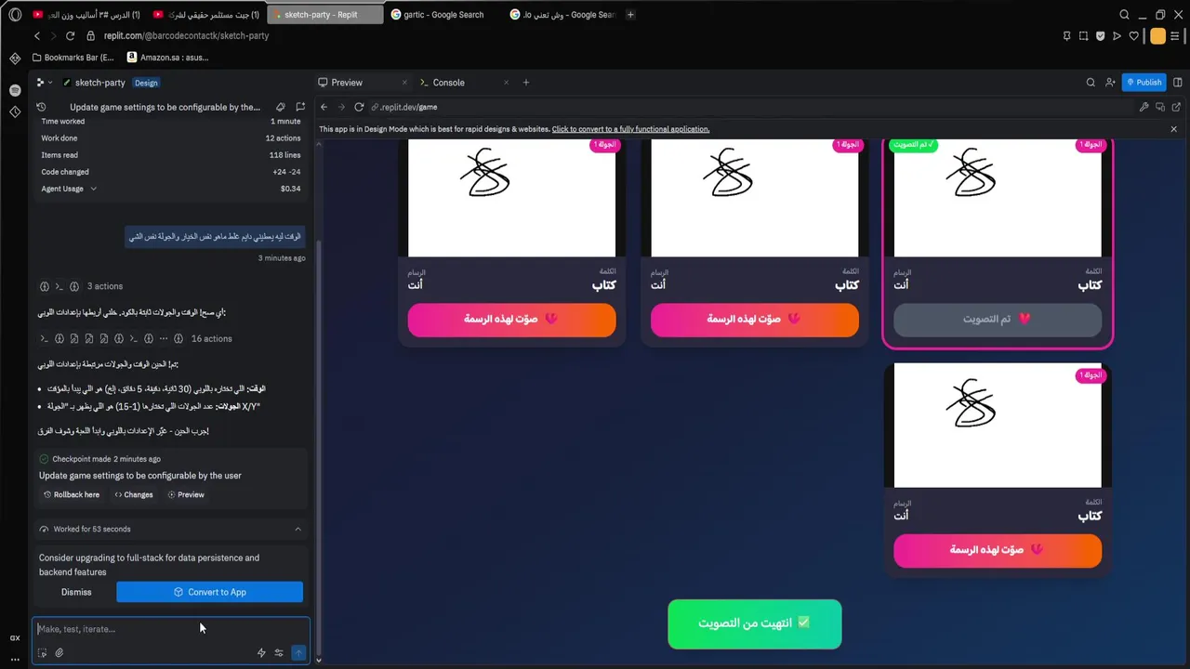Open preview in new tab icon
Image resolution: width=1190 pixels, height=669 pixels.
tap(1176, 107)
